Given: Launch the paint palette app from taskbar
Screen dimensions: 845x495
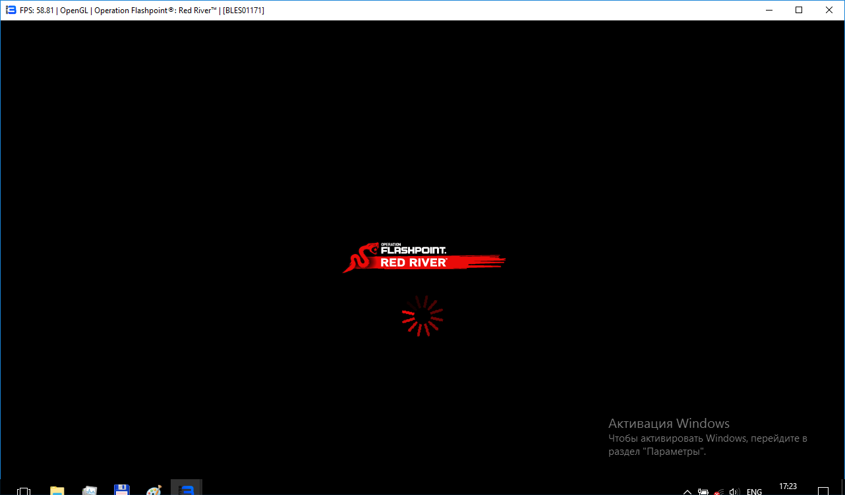Looking at the screenshot, I should [x=154, y=490].
